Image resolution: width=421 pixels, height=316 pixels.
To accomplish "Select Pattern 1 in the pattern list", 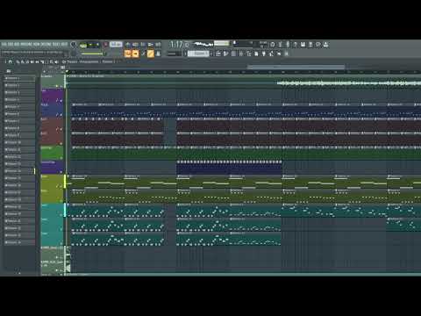I will click(x=19, y=78).
